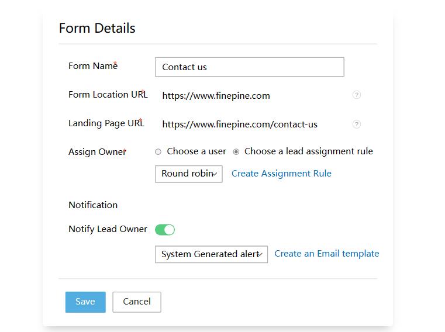
Task: Click the Landing Page URL field label
Action: [x=105, y=123]
